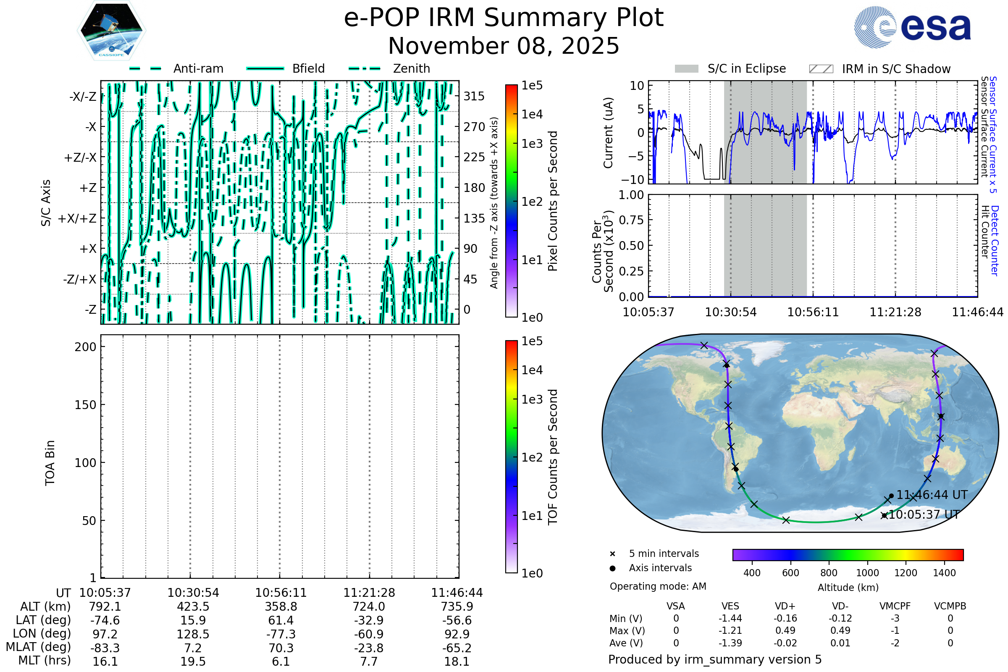Click the Altitude (km) color bar
Viewport: 1008px width, 672px height.
[x=848, y=554]
